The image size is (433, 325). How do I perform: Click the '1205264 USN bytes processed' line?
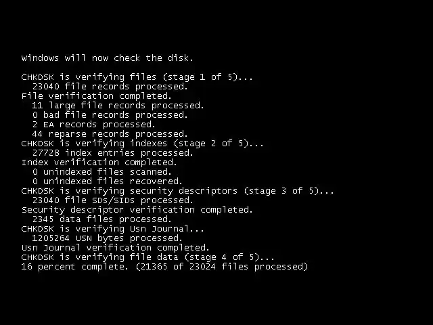pos(107,238)
